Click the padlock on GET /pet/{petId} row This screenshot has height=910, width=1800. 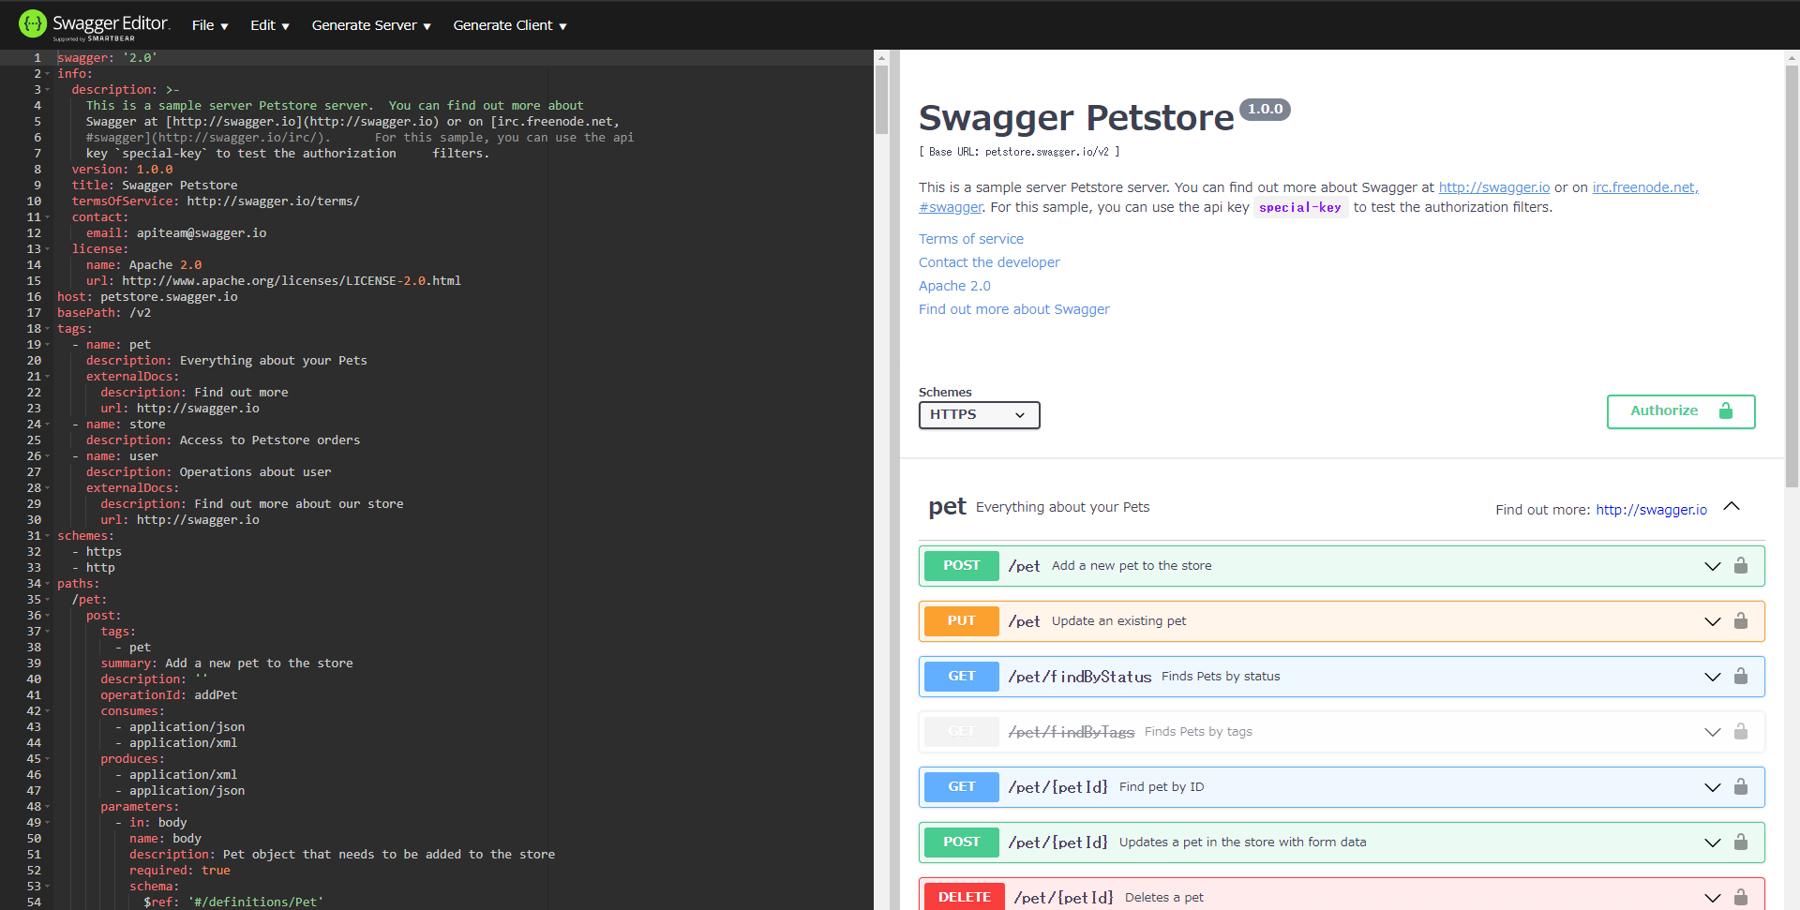[x=1742, y=787]
